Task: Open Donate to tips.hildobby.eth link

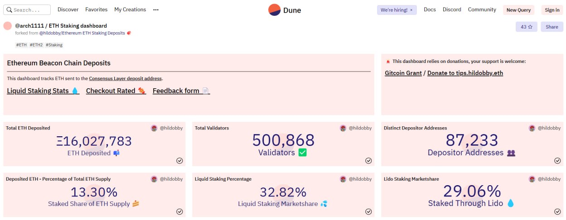Action: (465, 73)
